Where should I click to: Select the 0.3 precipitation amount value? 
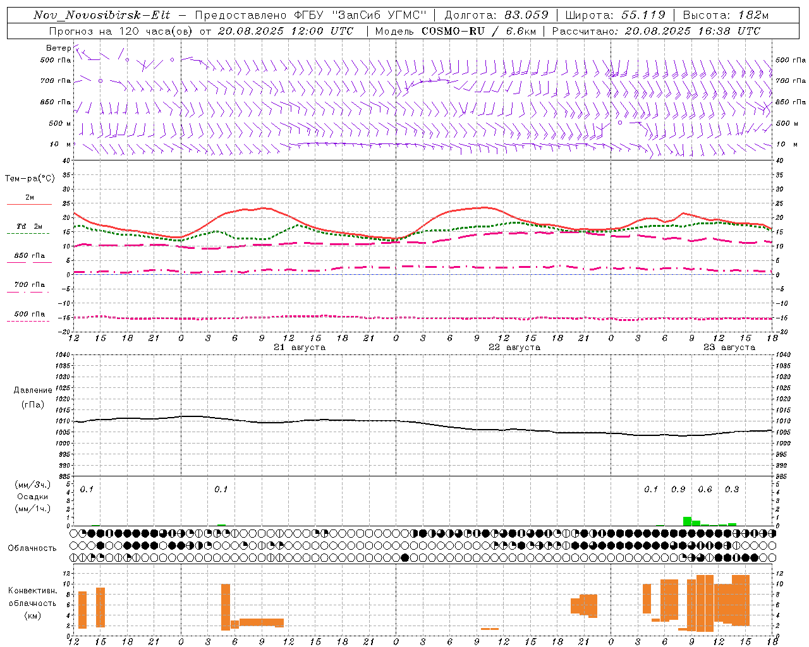coord(732,490)
